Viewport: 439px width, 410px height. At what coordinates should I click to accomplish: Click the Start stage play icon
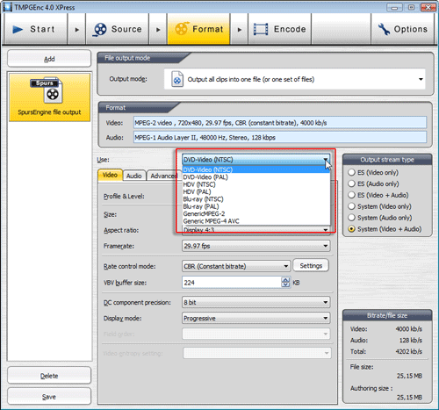point(18,29)
